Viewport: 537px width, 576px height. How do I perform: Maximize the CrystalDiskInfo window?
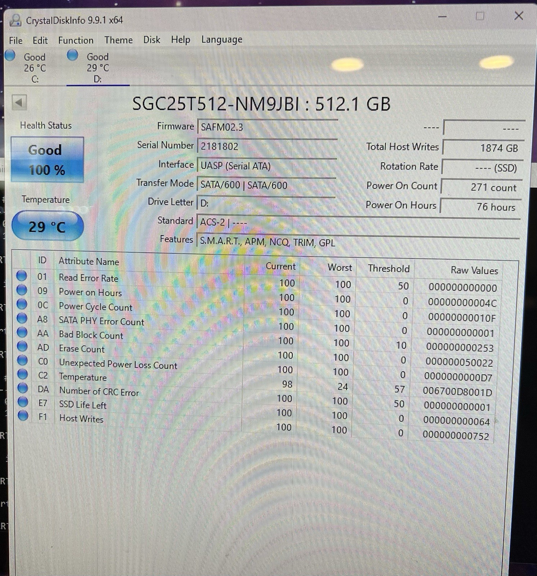[480, 16]
